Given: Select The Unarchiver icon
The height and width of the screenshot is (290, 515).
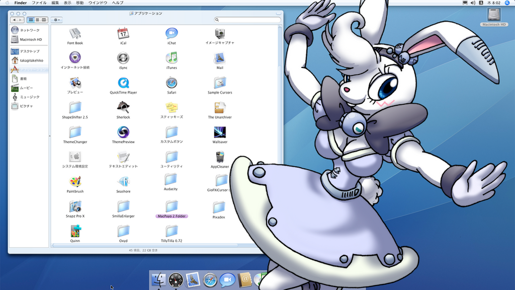Looking at the screenshot, I should 220,108.
